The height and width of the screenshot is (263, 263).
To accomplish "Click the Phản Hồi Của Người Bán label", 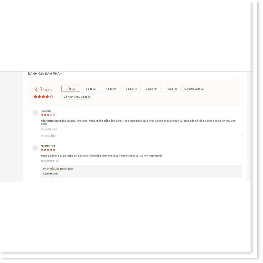I will (x=58, y=169).
